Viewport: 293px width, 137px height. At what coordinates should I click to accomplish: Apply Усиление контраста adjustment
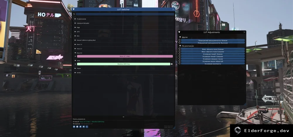coord(213,64)
